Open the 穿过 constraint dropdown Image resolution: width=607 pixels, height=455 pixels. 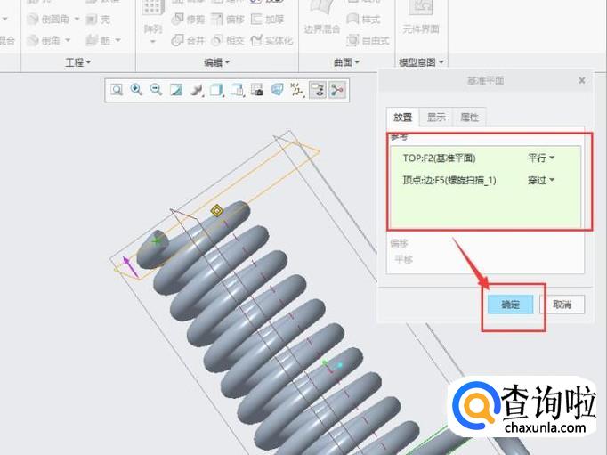point(540,180)
